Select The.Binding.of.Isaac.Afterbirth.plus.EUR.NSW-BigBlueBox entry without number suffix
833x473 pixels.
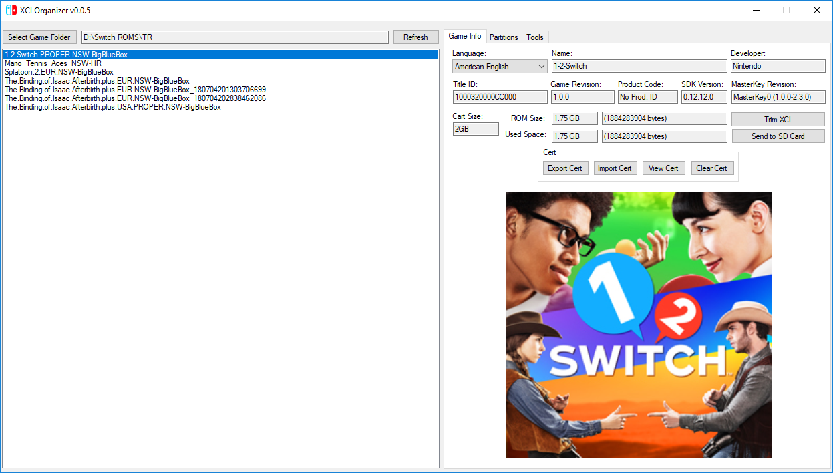point(220,81)
